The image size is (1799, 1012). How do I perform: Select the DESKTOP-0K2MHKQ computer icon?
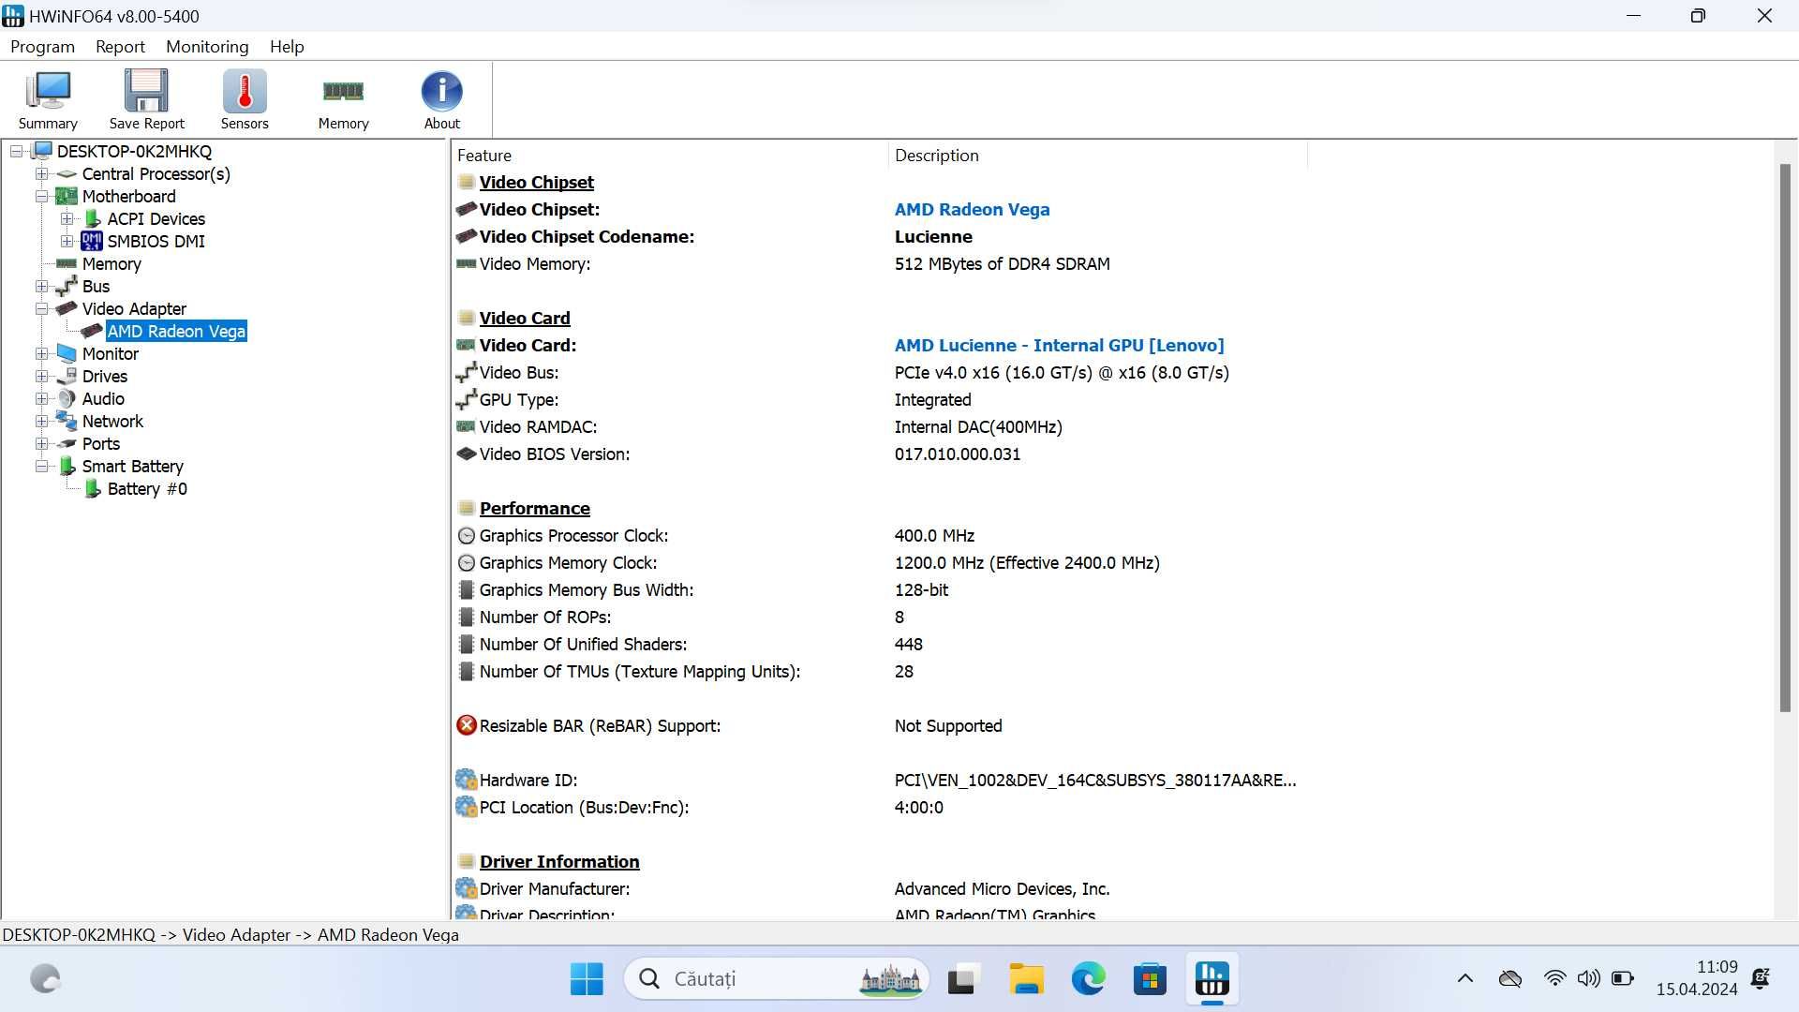tap(42, 151)
